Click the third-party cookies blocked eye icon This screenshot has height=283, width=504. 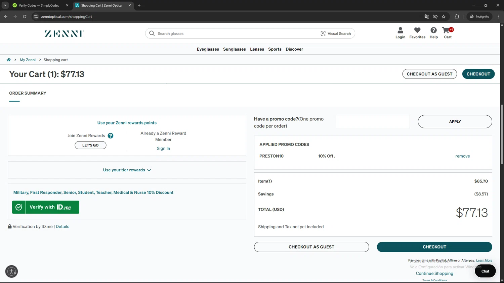435,16
